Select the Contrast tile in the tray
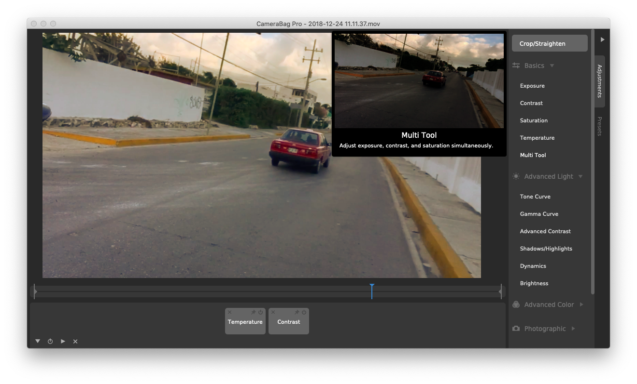This screenshot has width=637, height=384. click(x=289, y=322)
